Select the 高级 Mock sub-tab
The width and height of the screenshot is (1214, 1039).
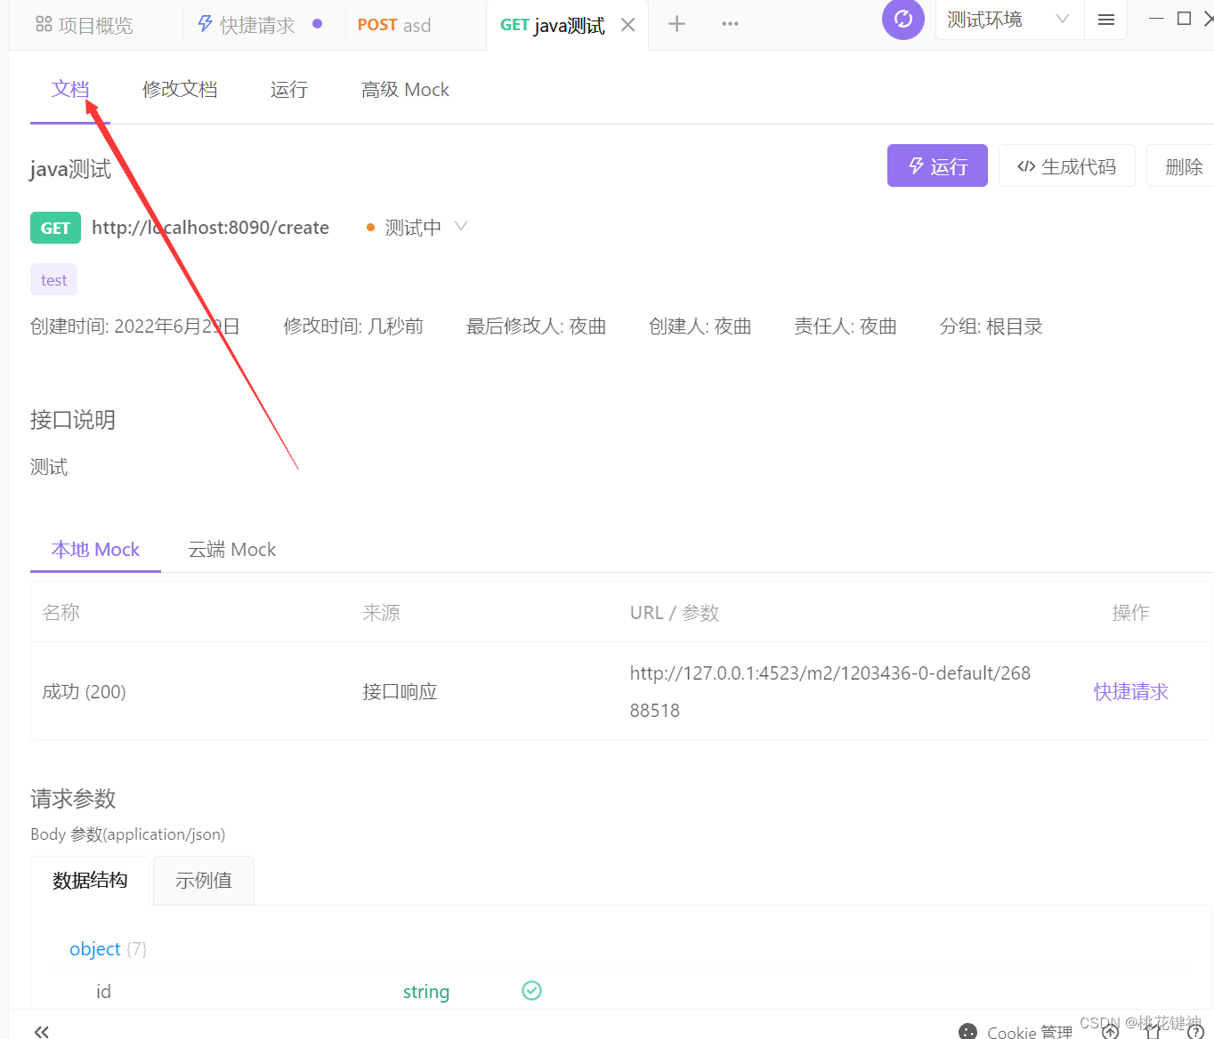pyautogui.click(x=405, y=89)
